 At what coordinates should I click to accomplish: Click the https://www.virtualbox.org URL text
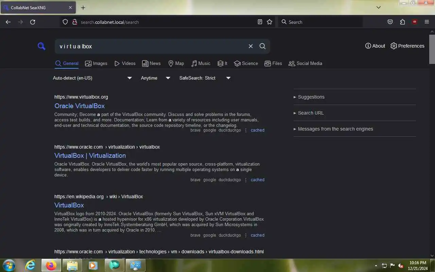(x=81, y=97)
